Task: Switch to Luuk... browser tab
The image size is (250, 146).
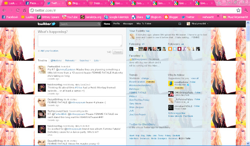Action: coord(12,3)
